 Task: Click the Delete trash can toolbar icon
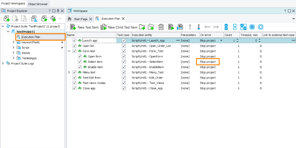click(x=161, y=27)
